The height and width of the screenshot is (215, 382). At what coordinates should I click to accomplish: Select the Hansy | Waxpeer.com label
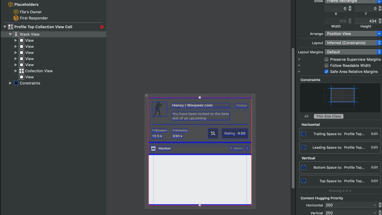(x=201, y=105)
